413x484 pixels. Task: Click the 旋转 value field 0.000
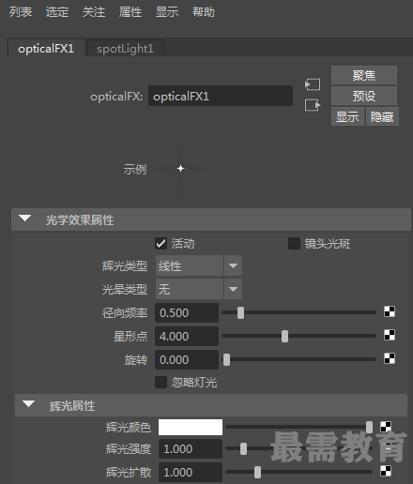click(187, 359)
